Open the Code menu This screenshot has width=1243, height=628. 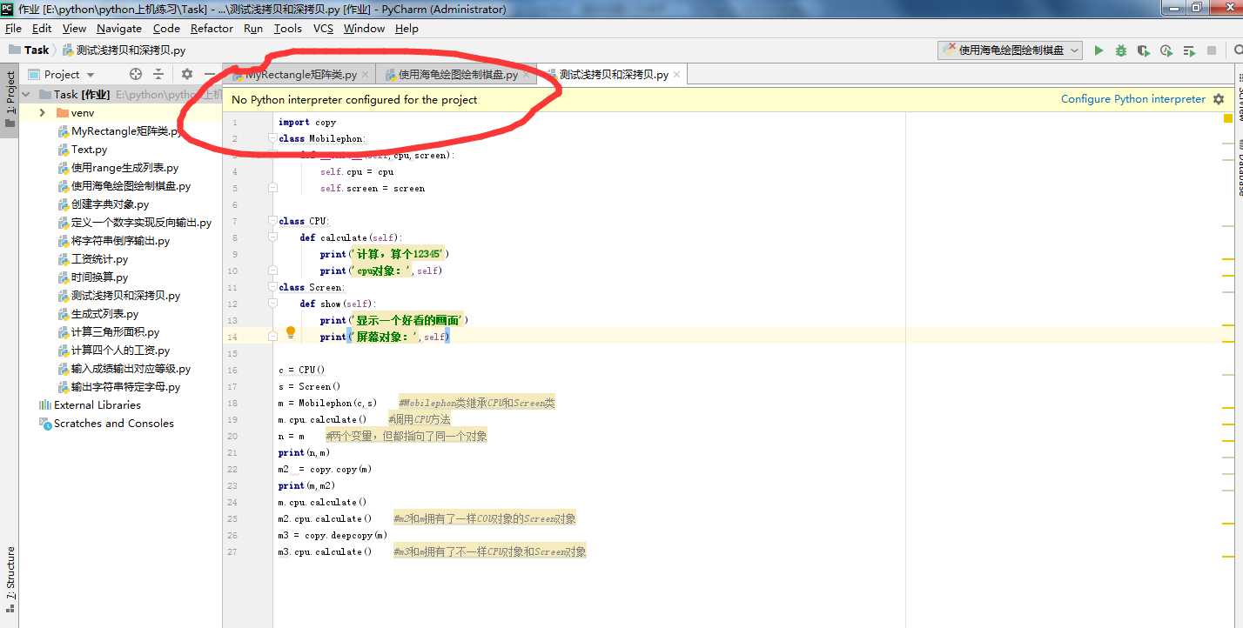click(x=166, y=28)
